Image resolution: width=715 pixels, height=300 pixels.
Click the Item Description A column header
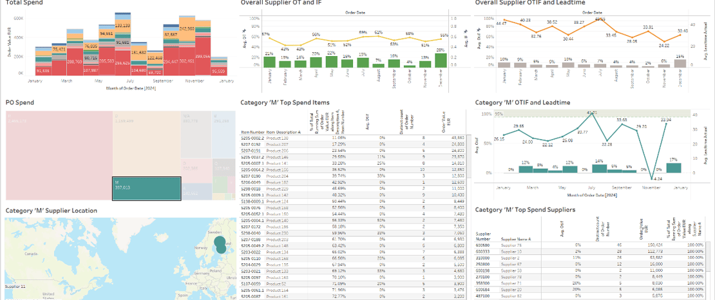tap(283, 132)
